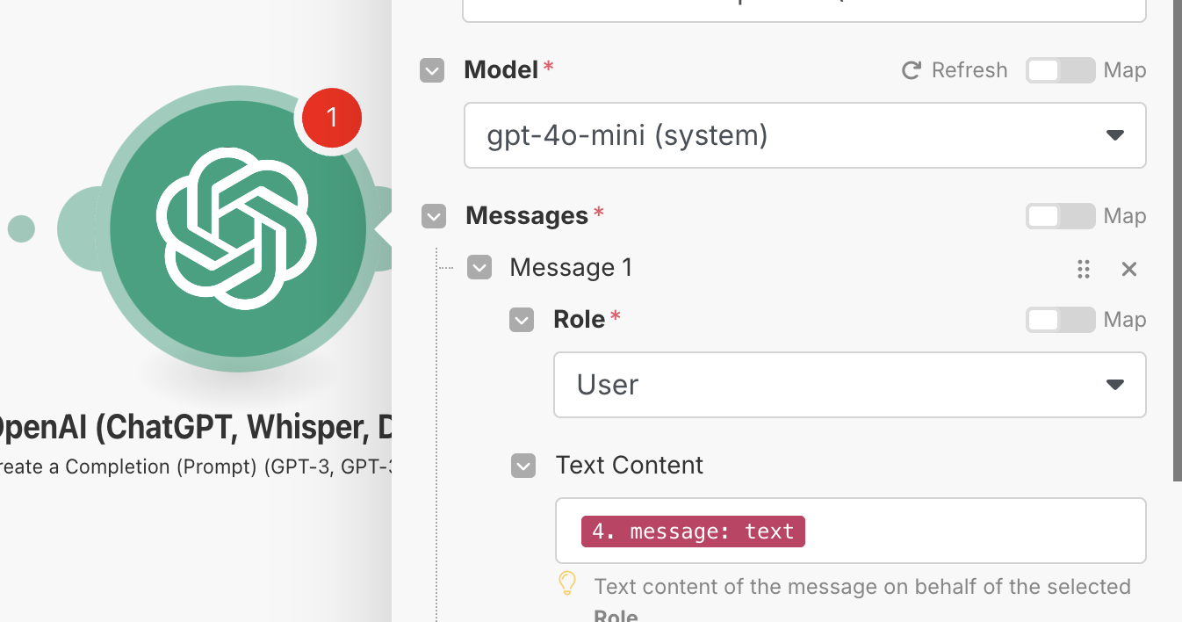Click the Create a Completion (Prompt) subtitle
The image size is (1182, 622).
(195, 466)
